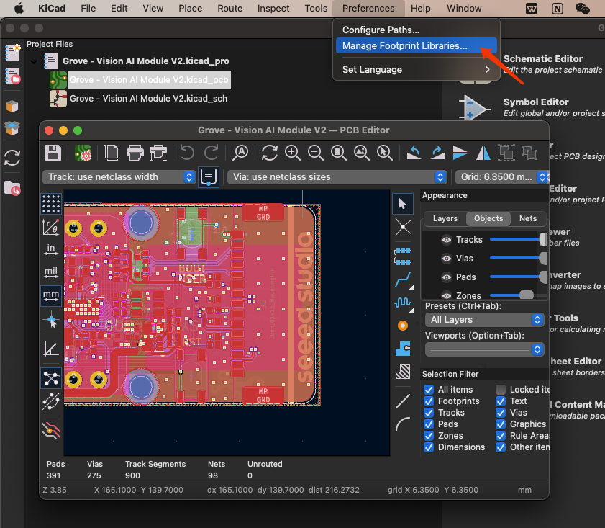The width and height of the screenshot is (605, 528).
Task: Select the kicad_sch project file
Action: click(148, 99)
